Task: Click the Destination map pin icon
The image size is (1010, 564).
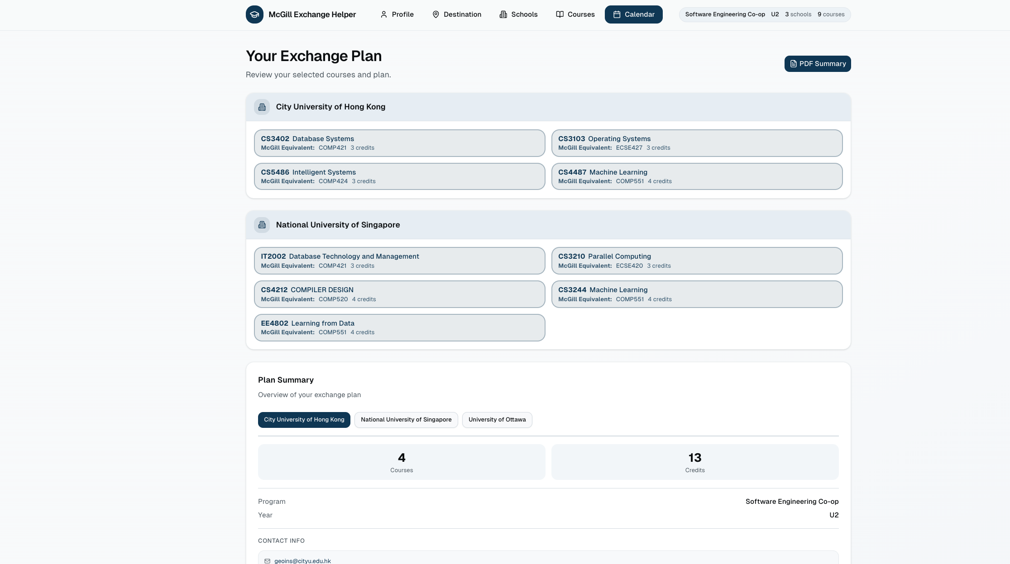Action: pos(436,14)
